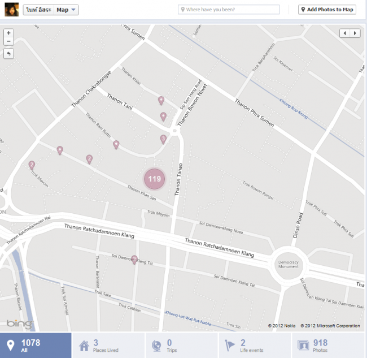
Task: Click Add Photos to Map button
Action: click(327, 10)
